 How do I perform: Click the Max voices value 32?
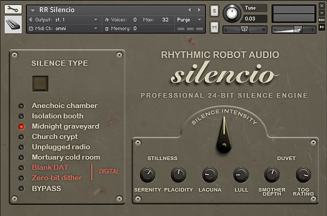click(166, 20)
